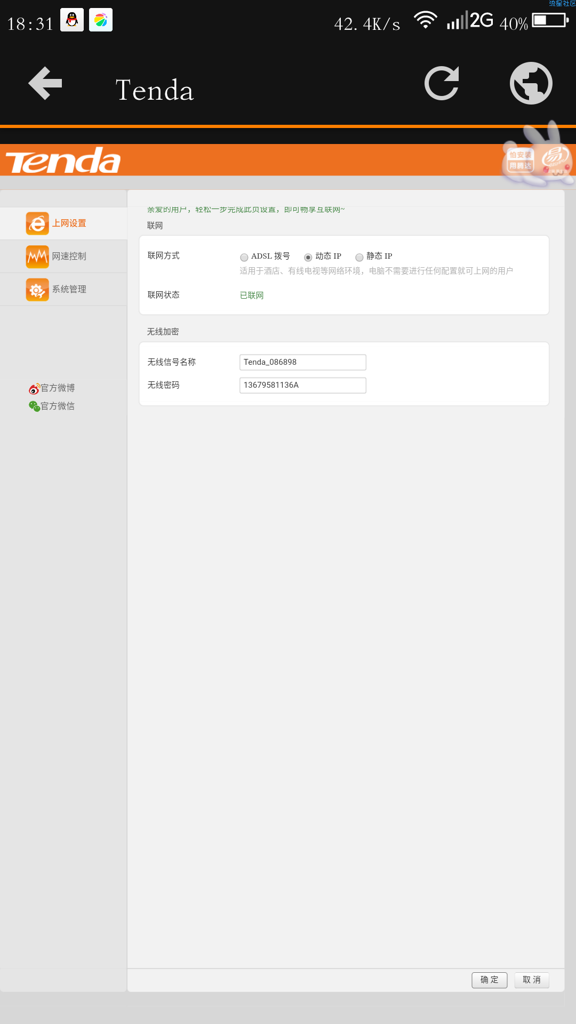This screenshot has height=1024, width=576.
Task: Click the 联网 section heading
Action: [x=155, y=226]
